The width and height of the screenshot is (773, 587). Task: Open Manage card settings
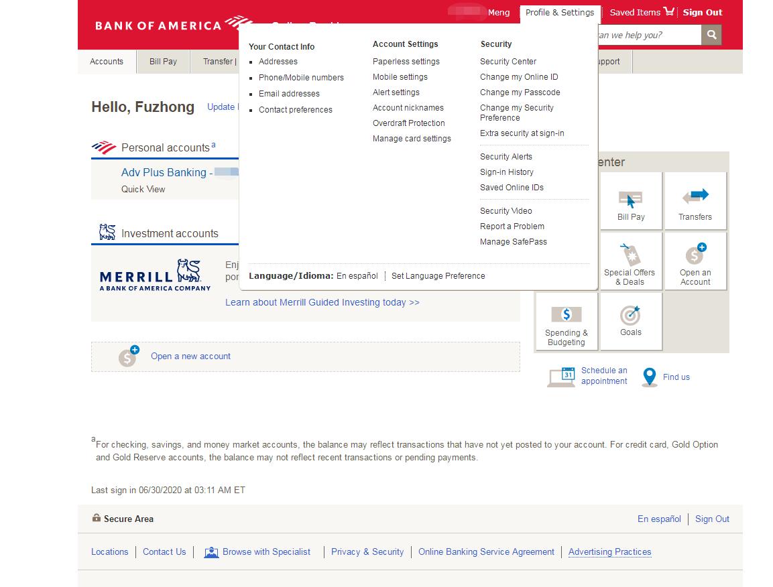(x=412, y=139)
